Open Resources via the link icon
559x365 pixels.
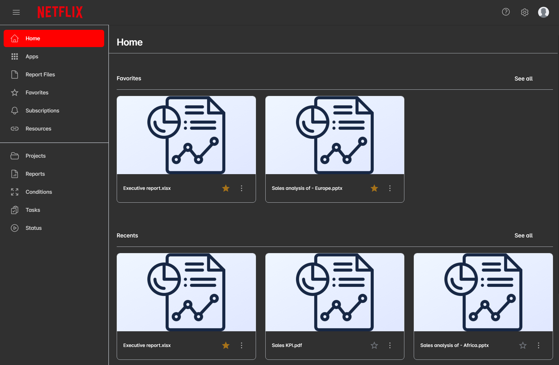pyautogui.click(x=15, y=128)
